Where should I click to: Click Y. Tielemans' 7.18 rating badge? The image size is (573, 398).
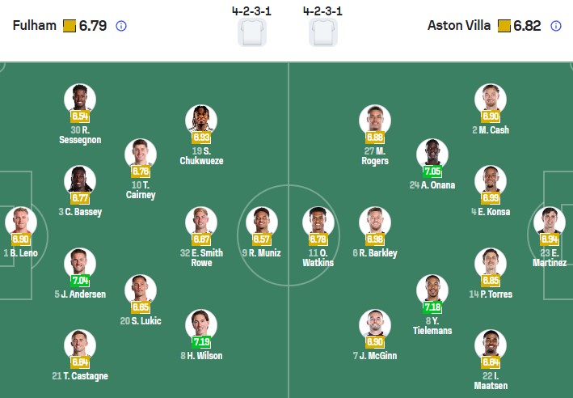coord(433,307)
